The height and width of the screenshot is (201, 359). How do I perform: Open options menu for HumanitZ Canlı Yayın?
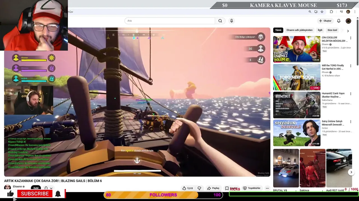350,94
